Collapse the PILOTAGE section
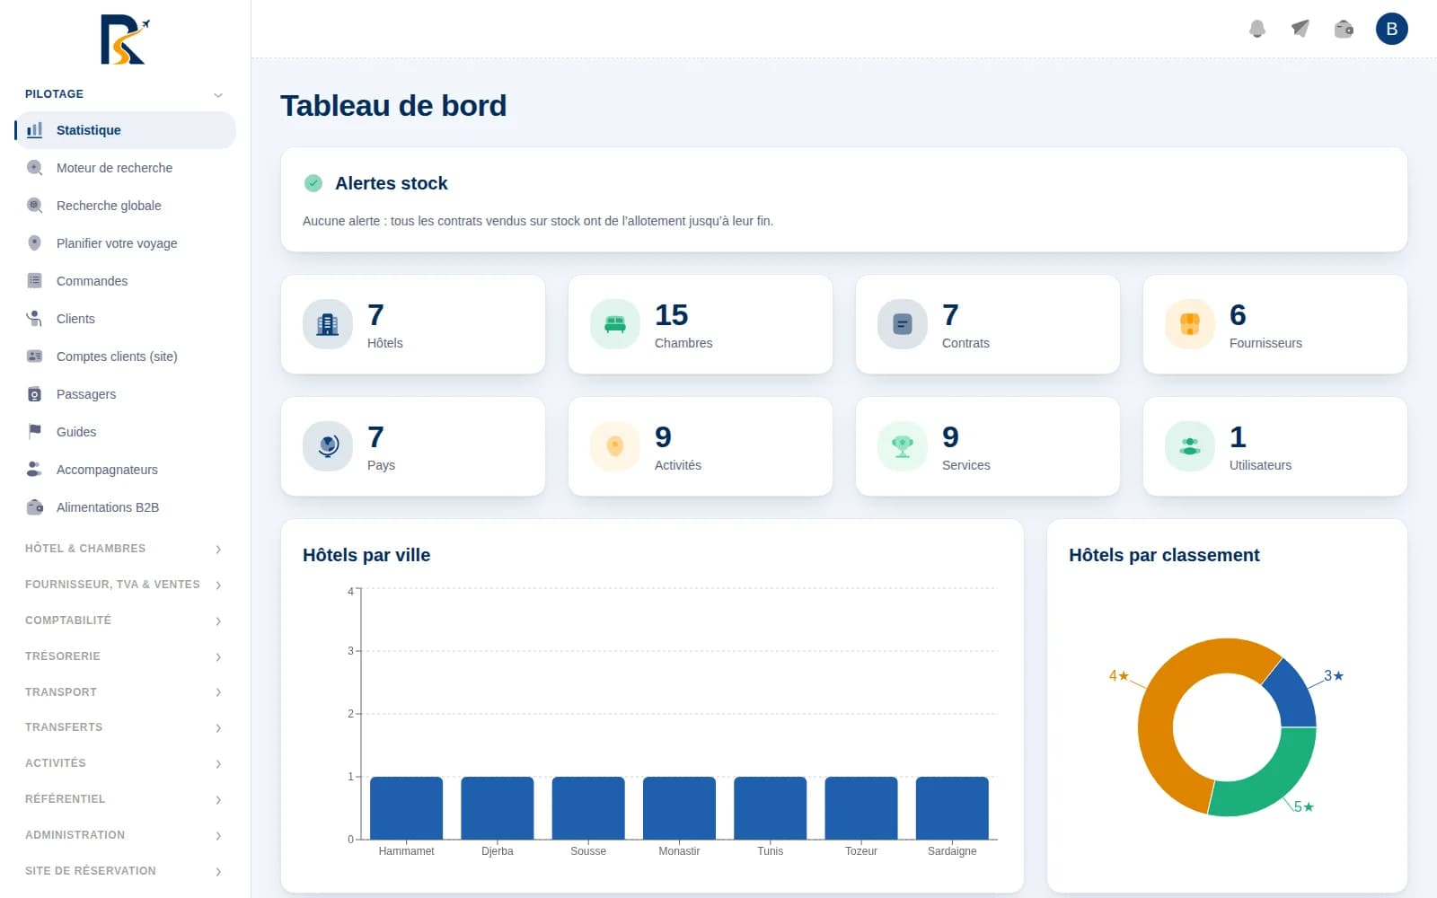1437x898 pixels. [124, 94]
